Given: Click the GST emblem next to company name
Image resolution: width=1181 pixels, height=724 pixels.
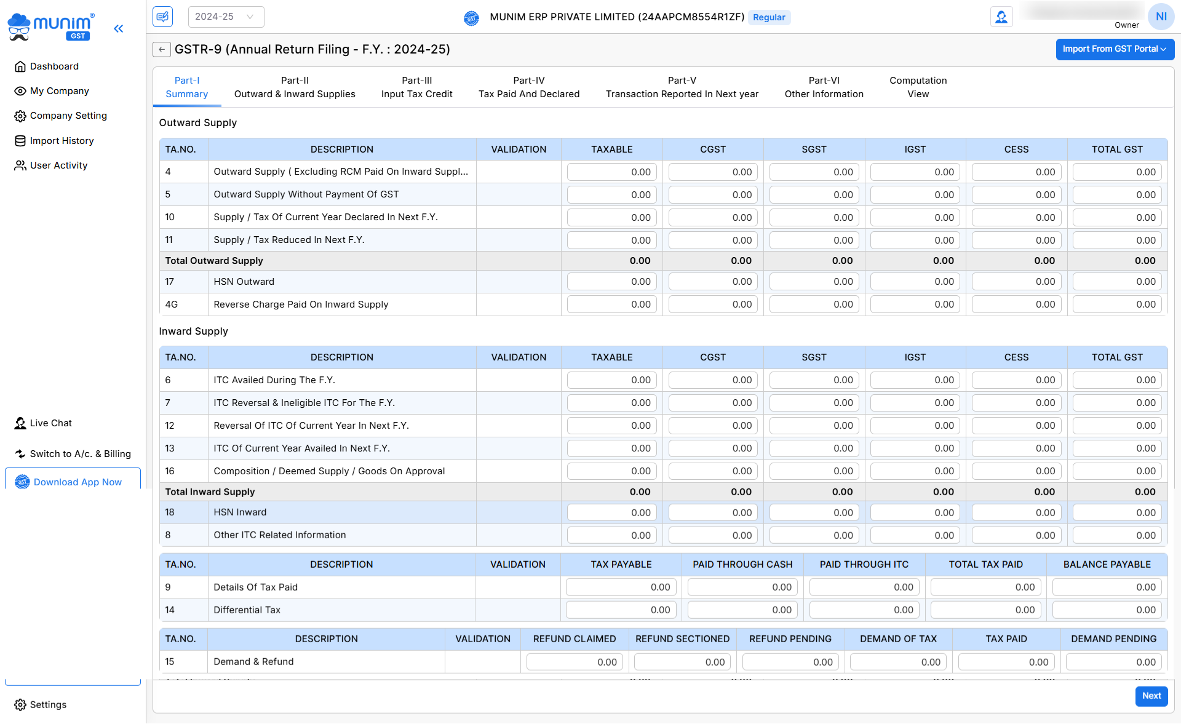Looking at the screenshot, I should point(471,18).
